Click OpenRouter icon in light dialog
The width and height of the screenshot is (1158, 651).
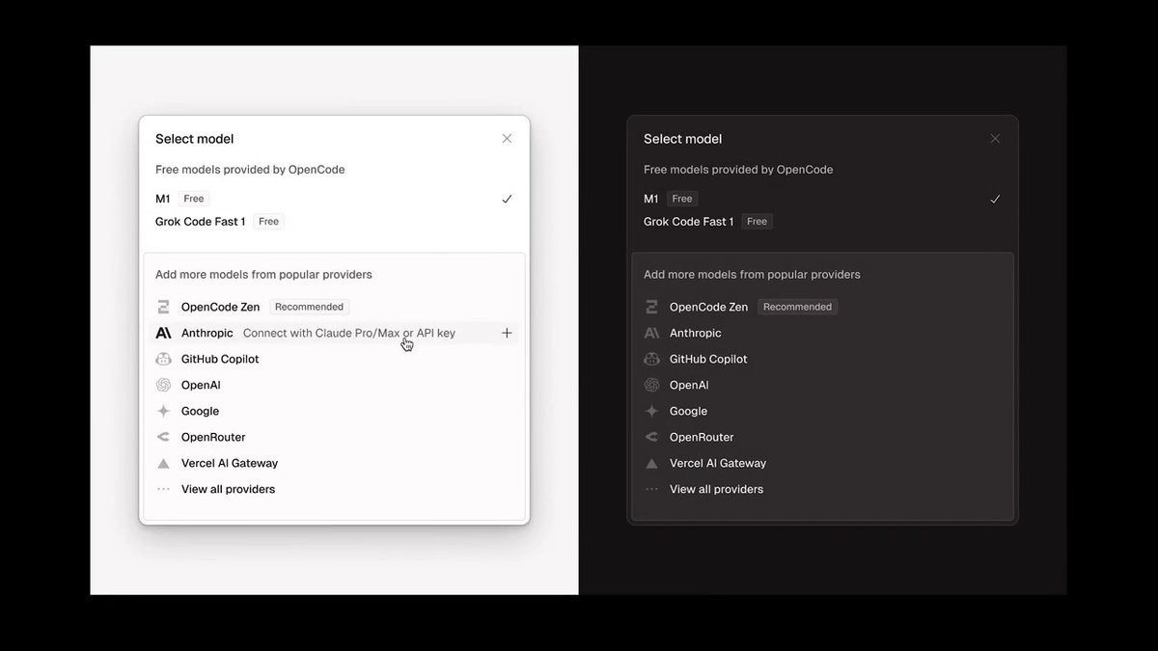point(163,437)
